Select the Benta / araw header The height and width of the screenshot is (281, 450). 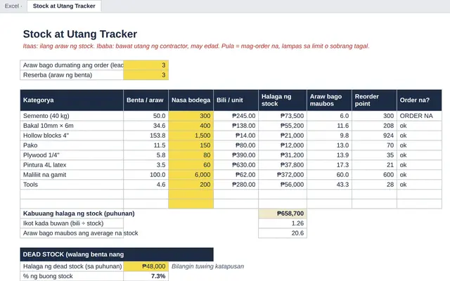coord(146,100)
